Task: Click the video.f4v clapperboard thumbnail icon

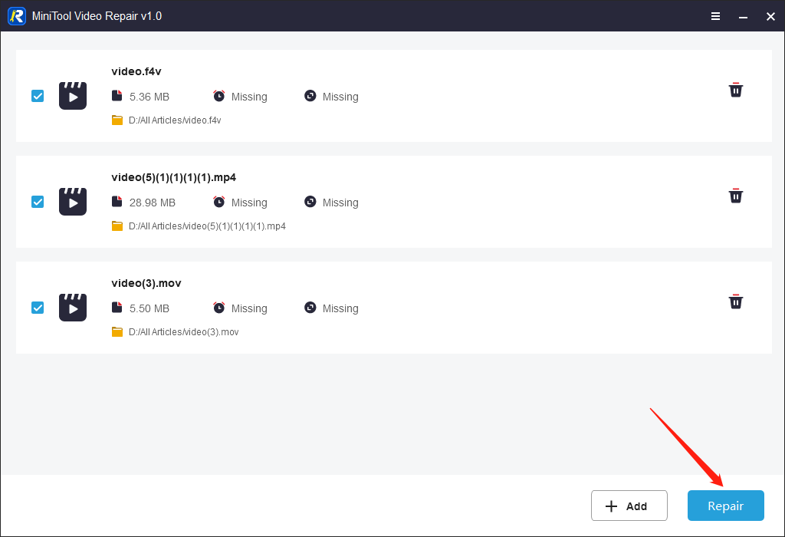Action: tap(73, 96)
